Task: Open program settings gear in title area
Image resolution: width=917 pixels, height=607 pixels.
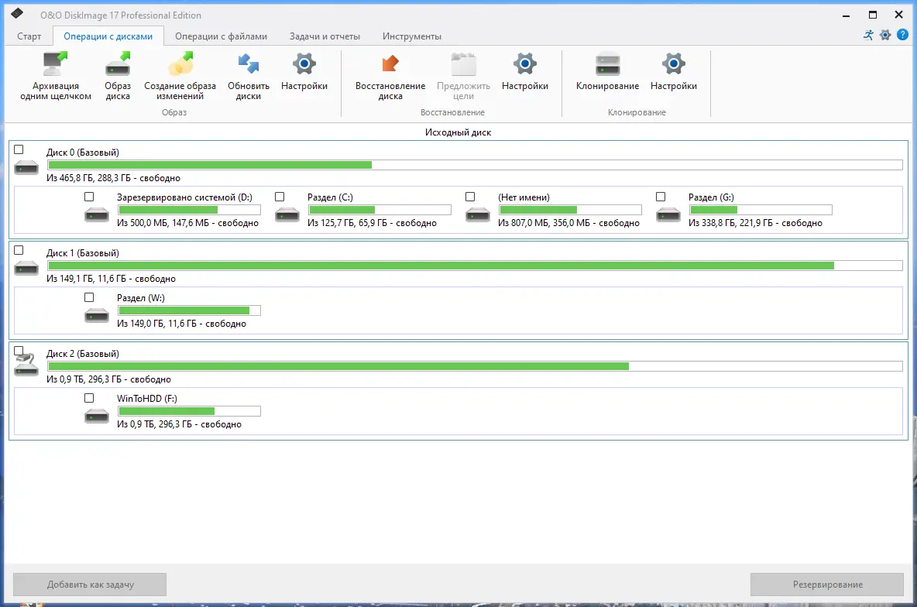Action: [885, 35]
